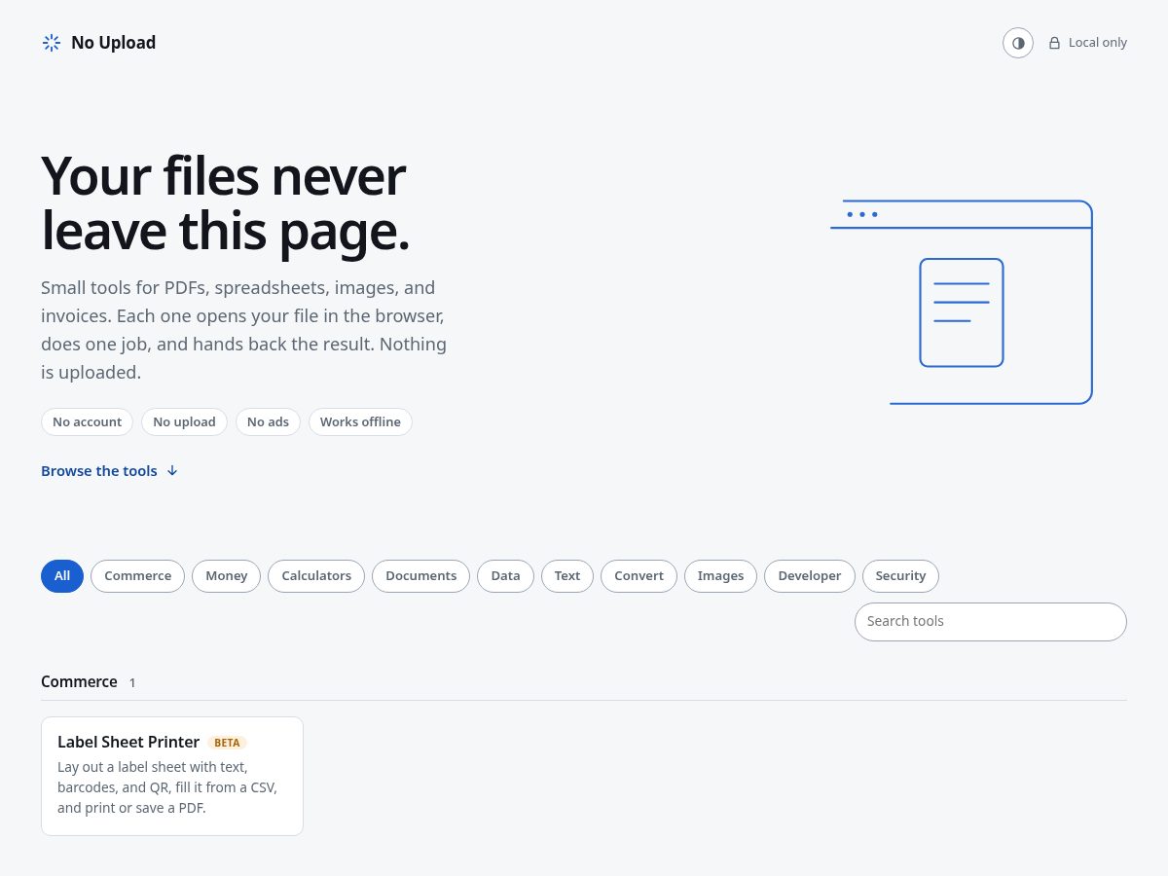The height and width of the screenshot is (876, 1168).
Task: Follow the Browse the tools link
Action: click(109, 471)
